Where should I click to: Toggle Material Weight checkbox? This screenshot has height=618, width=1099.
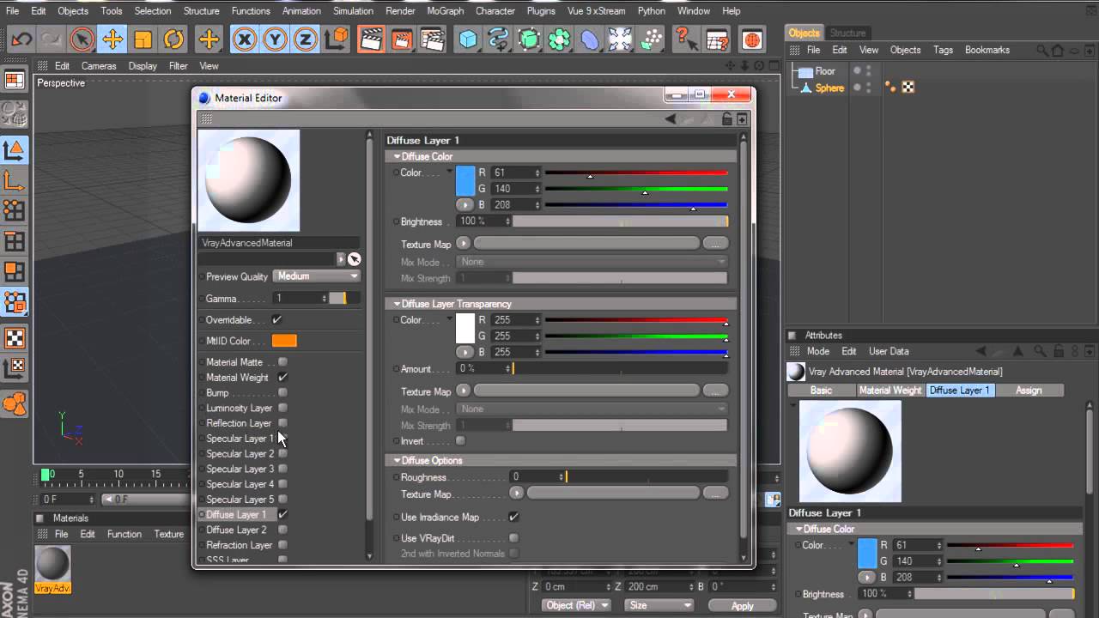point(282,378)
